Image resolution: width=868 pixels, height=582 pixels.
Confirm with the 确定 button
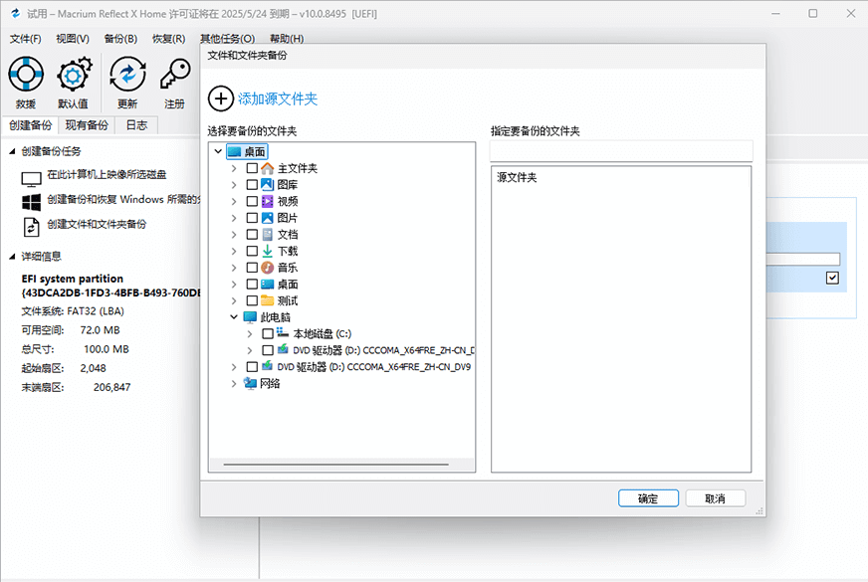(x=648, y=497)
